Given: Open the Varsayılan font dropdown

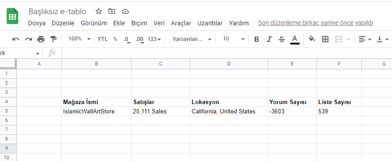Looking at the screenshot, I should [x=192, y=39].
